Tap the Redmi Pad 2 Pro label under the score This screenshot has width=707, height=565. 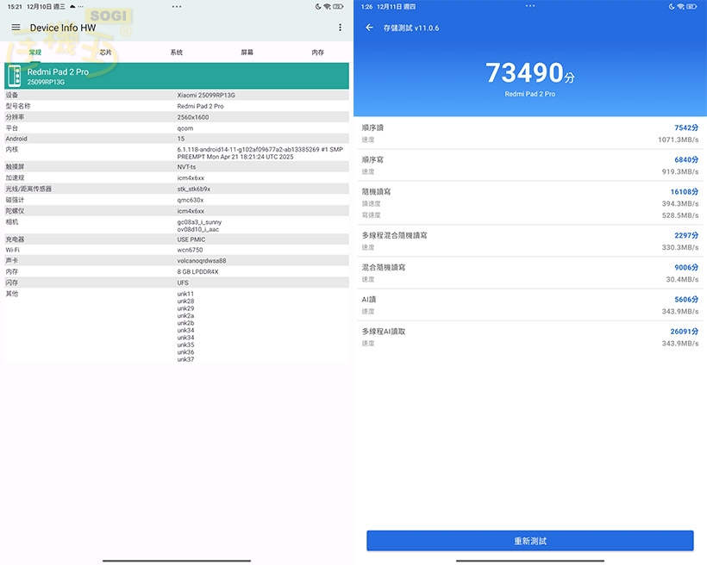pyautogui.click(x=529, y=93)
